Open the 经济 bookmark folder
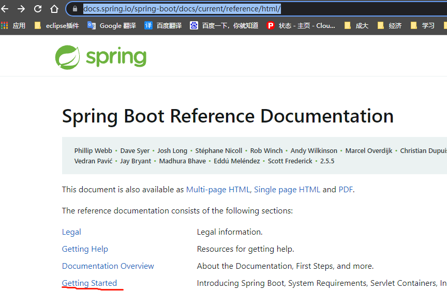447x291 pixels. (x=390, y=26)
